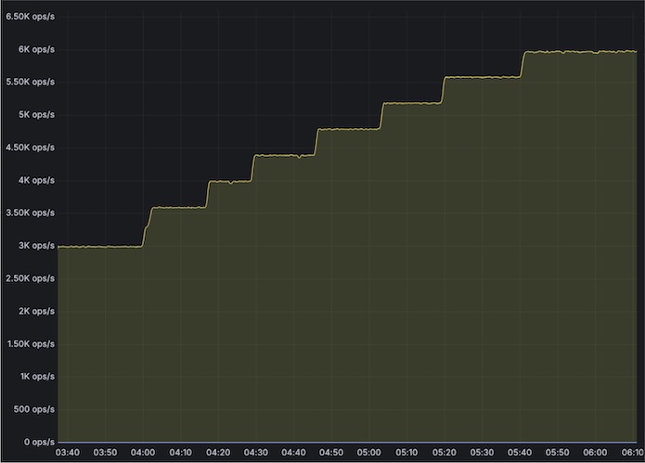Click the 5.2K plateau line above 05:10

click(x=408, y=104)
